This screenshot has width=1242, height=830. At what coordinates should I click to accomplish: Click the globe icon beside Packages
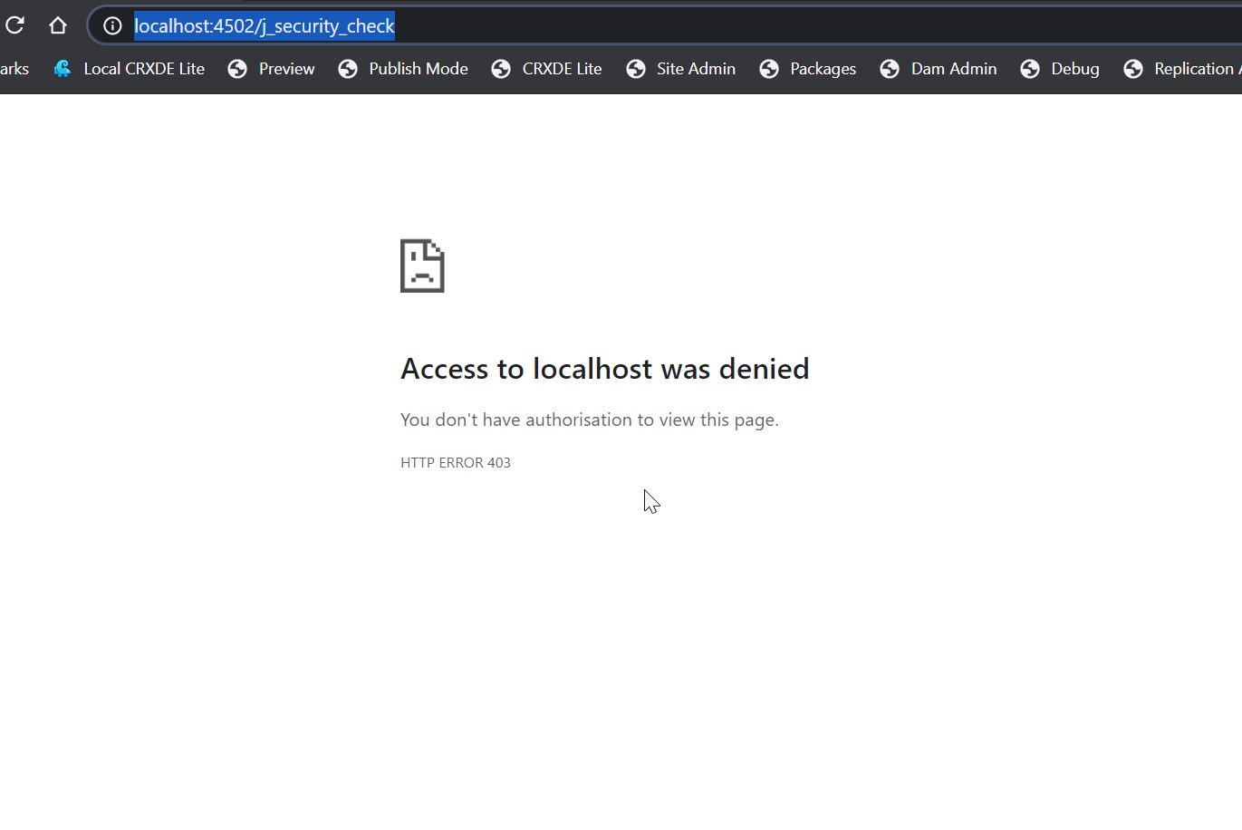[769, 69]
